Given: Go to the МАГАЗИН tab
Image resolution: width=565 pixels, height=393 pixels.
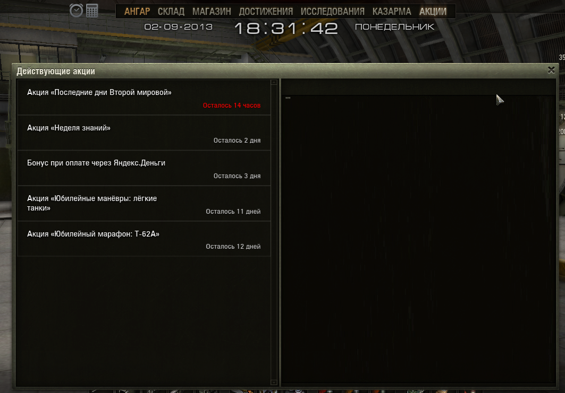Looking at the screenshot, I should click(x=212, y=12).
